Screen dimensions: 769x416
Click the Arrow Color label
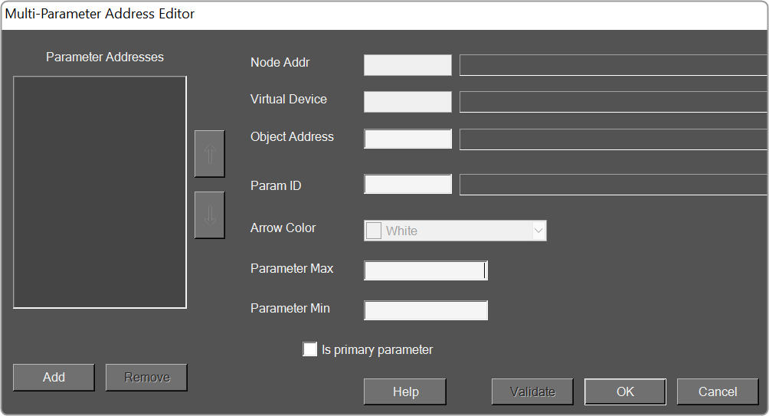283,228
